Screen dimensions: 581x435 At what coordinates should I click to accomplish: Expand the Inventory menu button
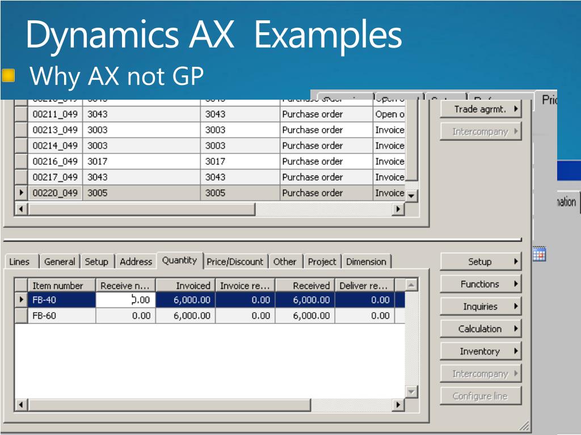pos(481,351)
